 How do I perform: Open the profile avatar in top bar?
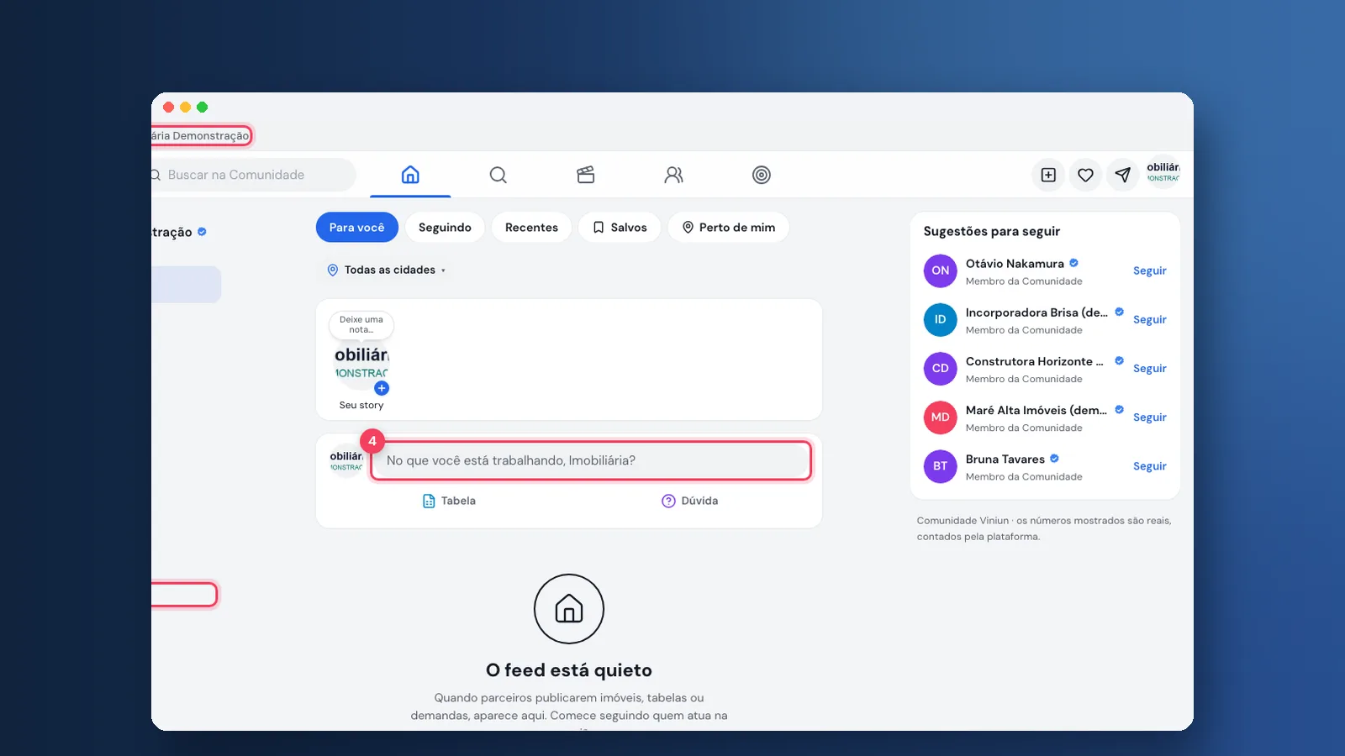point(1163,172)
